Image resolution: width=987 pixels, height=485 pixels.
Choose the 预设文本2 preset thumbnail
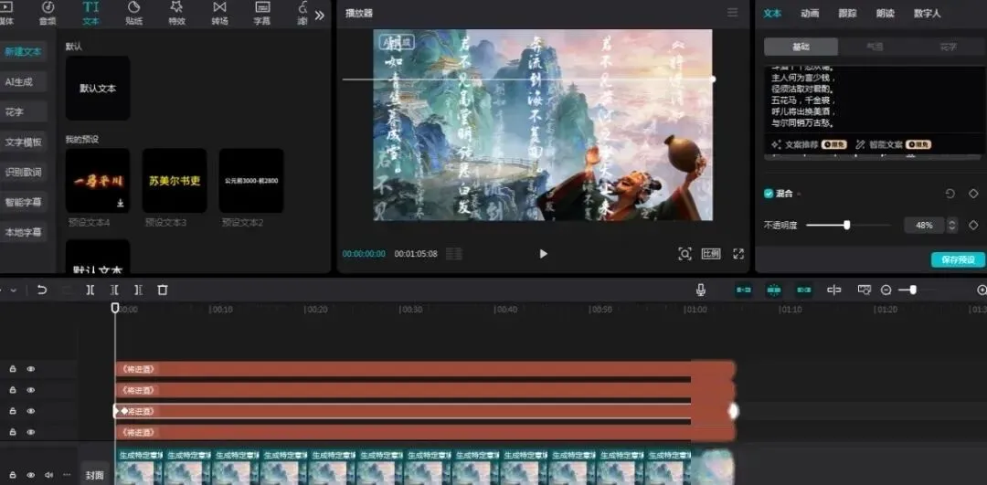(x=251, y=181)
